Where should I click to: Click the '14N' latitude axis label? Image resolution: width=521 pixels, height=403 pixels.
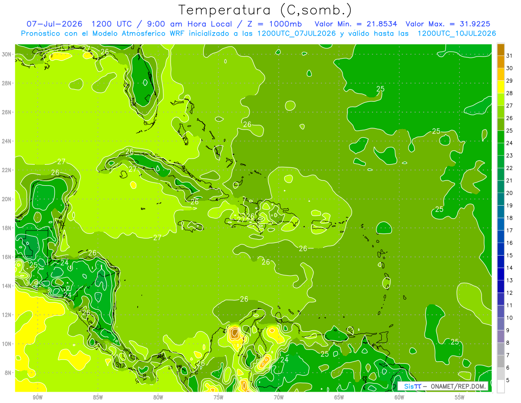point(7,286)
